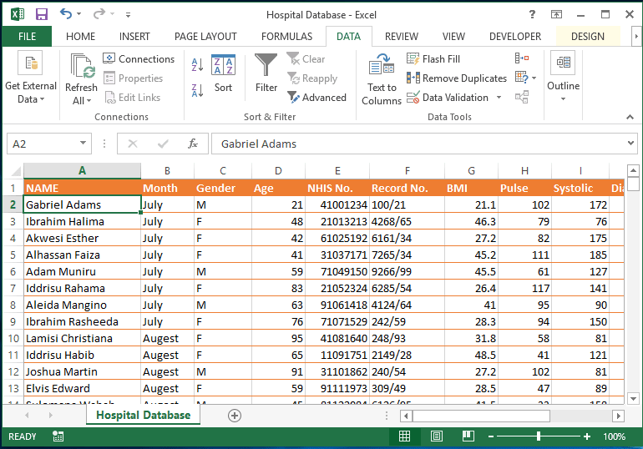Select column A header
The height and width of the screenshot is (449, 643).
coord(82,171)
